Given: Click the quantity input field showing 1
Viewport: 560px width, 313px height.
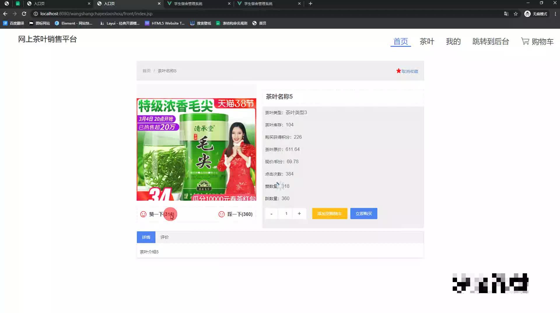Looking at the screenshot, I should coord(286,214).
